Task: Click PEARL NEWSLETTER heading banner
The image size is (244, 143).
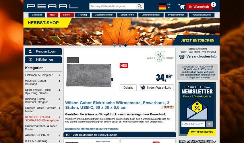Action: click(197, 90)
